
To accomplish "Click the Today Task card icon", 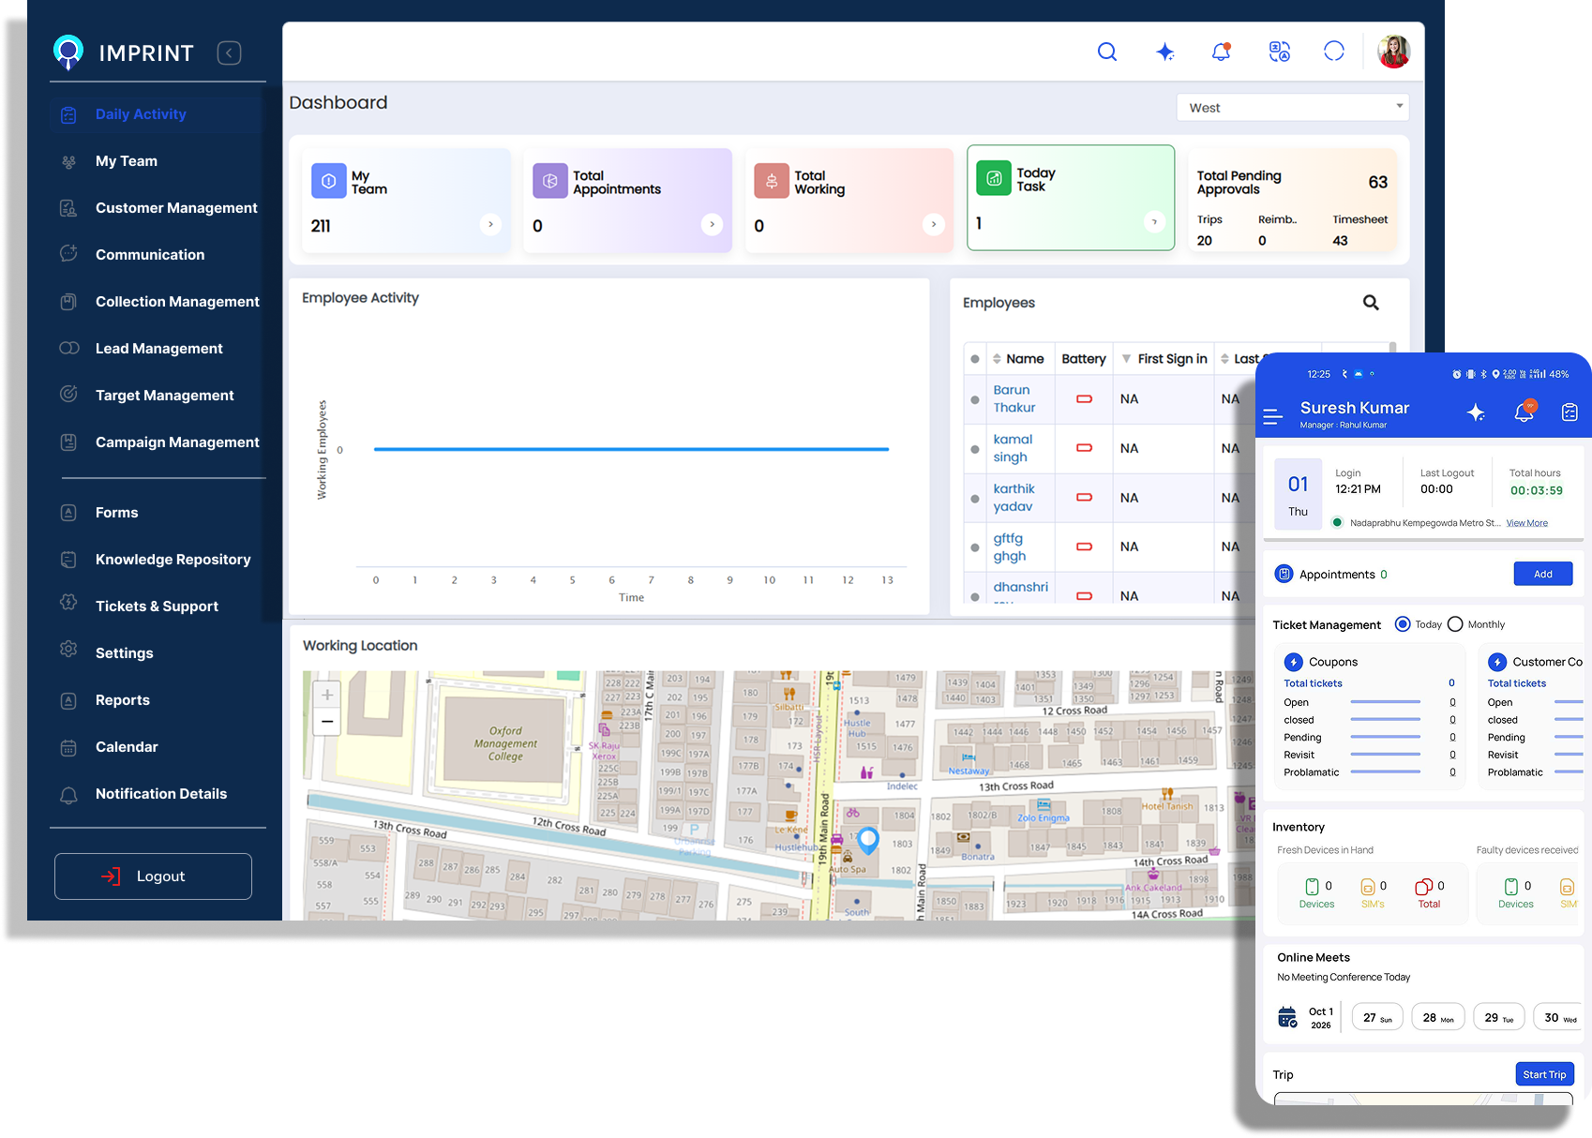I will click(x=994, y=178).
